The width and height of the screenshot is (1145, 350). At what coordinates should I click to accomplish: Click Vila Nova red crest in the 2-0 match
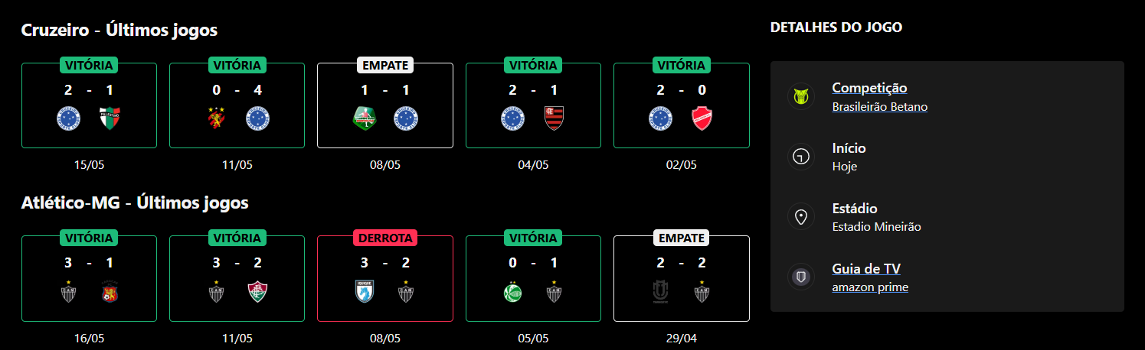pyautogui.click(x=702, y=118)
